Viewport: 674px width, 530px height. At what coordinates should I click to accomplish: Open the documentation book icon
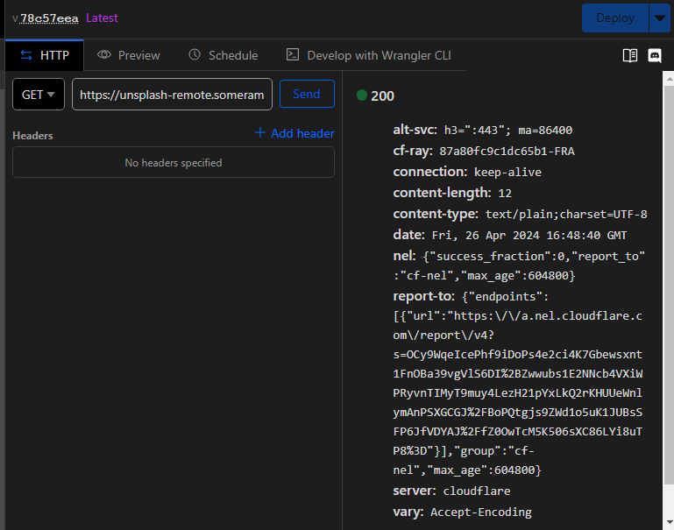(629, 55)
